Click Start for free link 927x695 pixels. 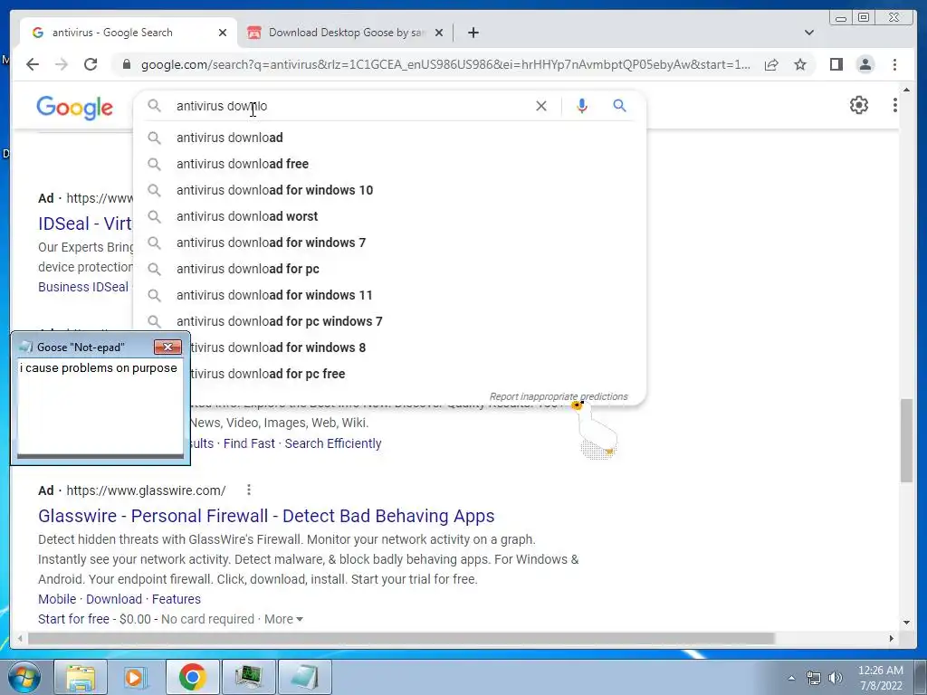point(73,619)
